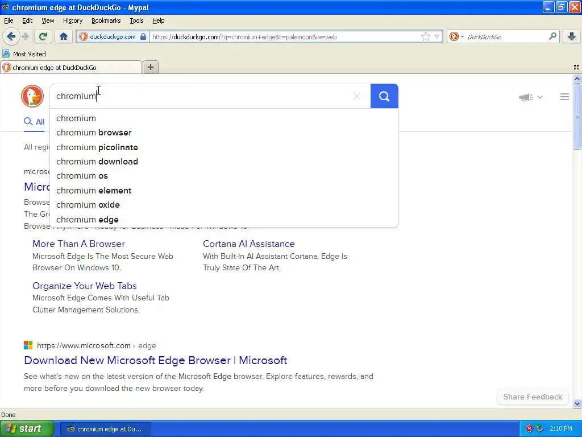Open the Bookmarks menu
The width and height of the screenshot is (582, 437).
click(x=106, y=20)
